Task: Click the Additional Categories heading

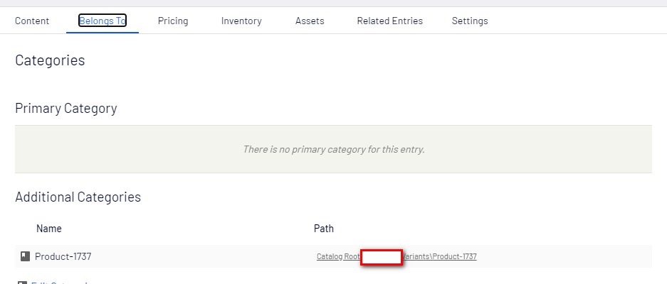Action: (78, 197)
